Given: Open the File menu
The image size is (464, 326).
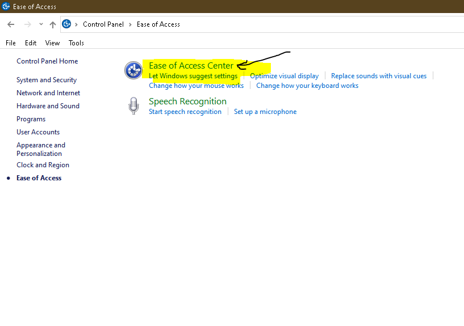Looking at the screenshot, I should [x=11, y=43].
